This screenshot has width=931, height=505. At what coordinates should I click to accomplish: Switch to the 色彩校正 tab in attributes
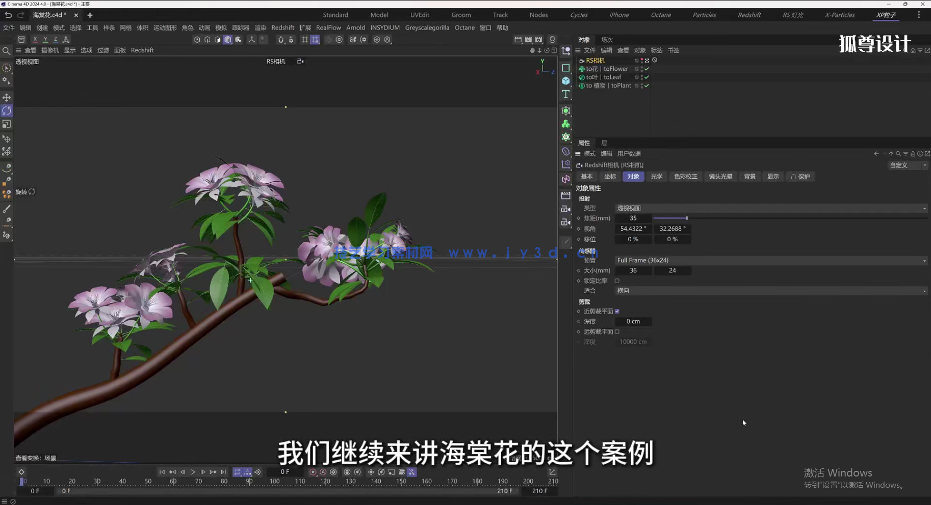[685, 176]
